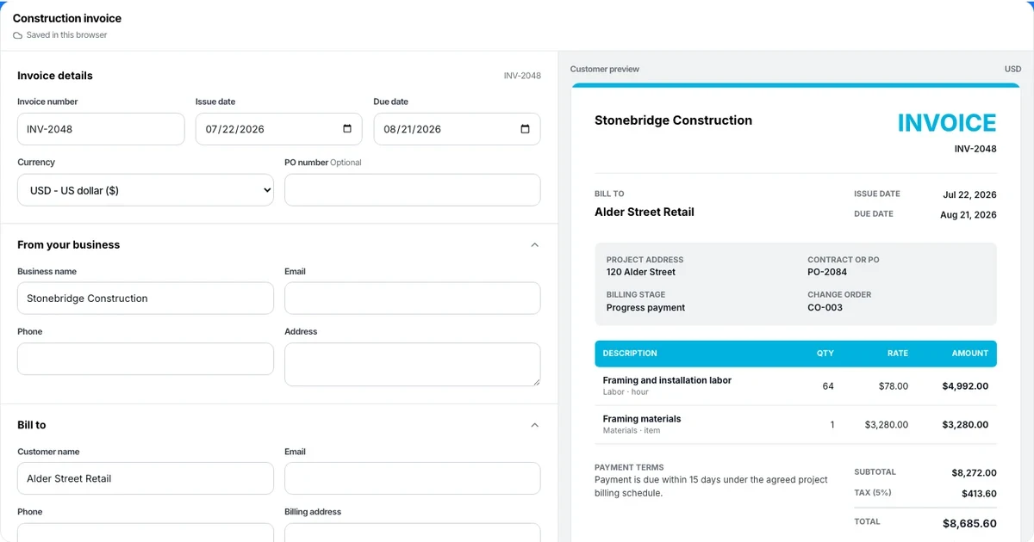Click the USD label above the preview
The width and height of the screenshot is (1034, 542).
point(1012,69)
